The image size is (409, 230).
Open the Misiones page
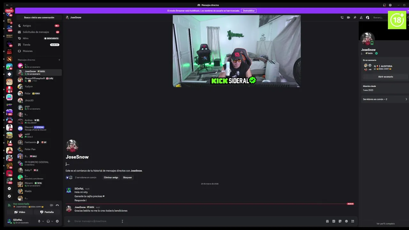[39, 51]
